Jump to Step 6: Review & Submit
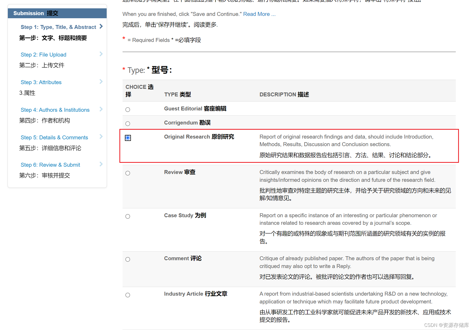This screenshot has width=473, height=330. coord(50,165)
